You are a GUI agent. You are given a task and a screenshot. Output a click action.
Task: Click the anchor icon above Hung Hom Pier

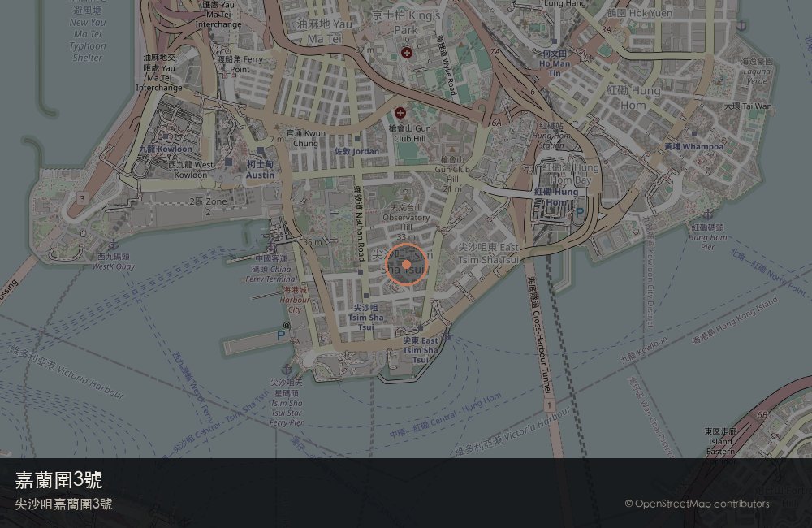[x=708, y=214]
